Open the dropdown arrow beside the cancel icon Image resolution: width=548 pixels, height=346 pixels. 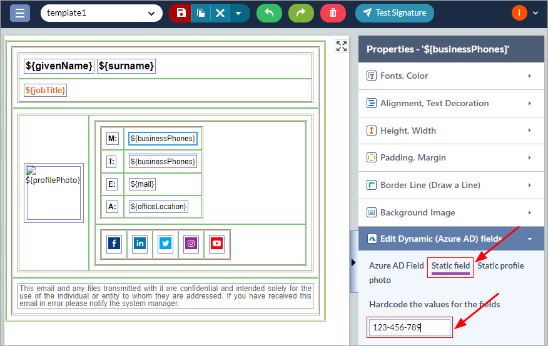click(238, 13)
